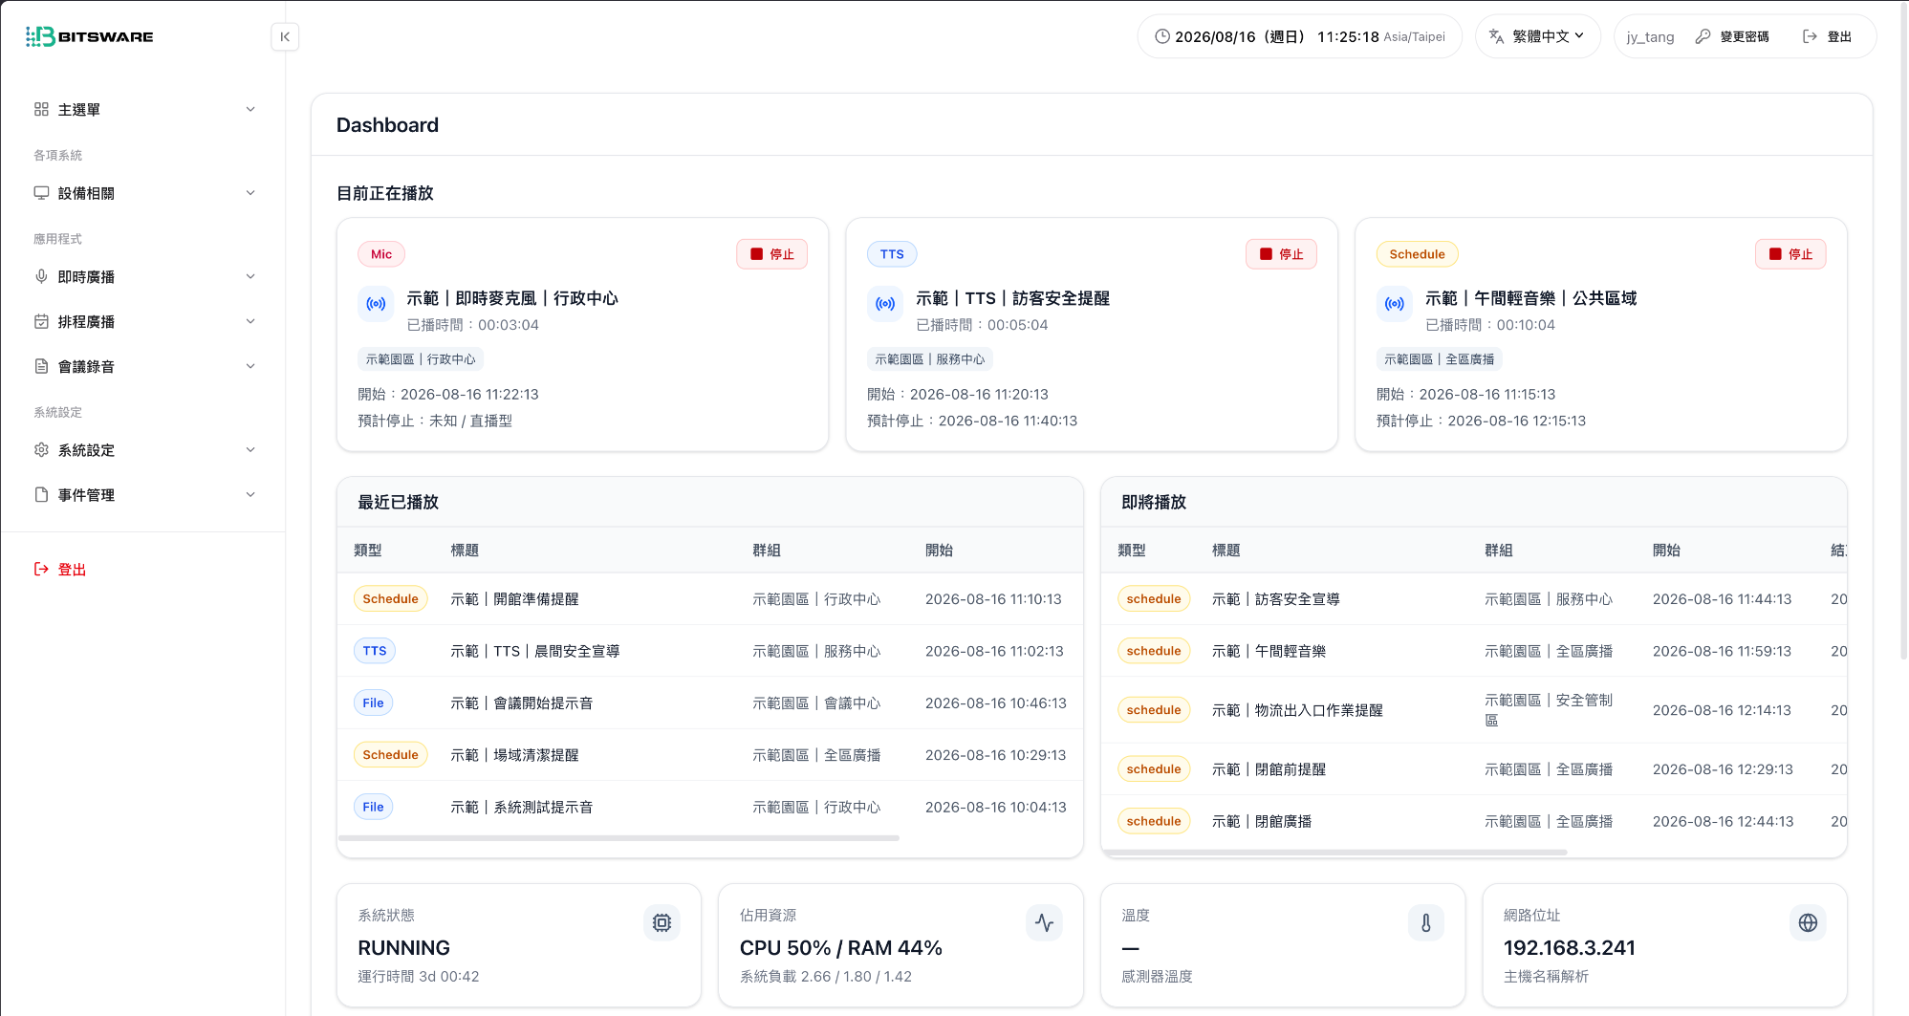This screenshot has width=1909, height=1016.
Task: Stop the TTS 訪客安全提醒 broadcast
Action: pyautogui.click(x=1281, y=254)
